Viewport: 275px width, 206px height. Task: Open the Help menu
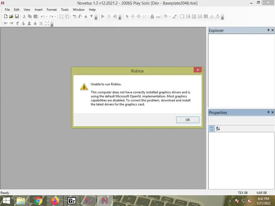point(92,10)
